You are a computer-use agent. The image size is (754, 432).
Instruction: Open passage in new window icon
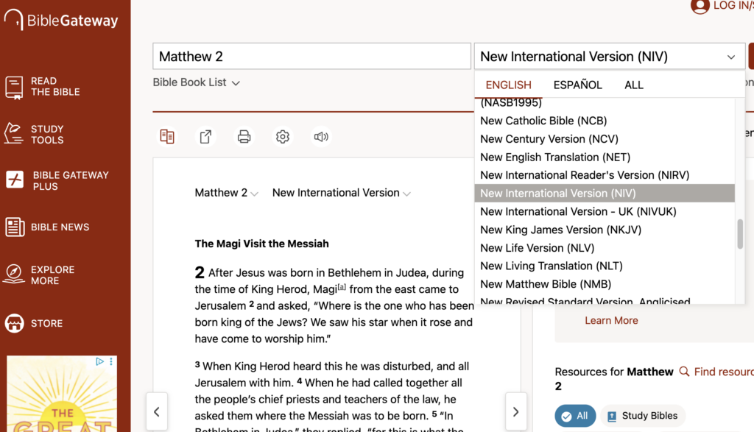[x=206, y=137]
